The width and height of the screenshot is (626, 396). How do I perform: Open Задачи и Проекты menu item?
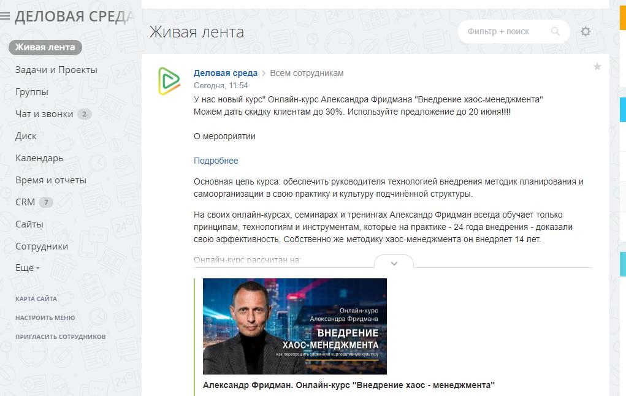pyautogui.click(x=56, y=70)
